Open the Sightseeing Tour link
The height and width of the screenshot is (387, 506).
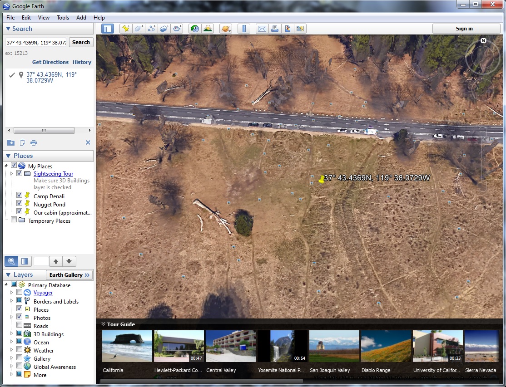click(x=53, y=174)
